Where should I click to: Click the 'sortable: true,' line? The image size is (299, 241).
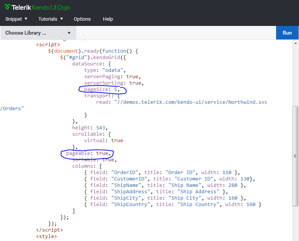94,160
